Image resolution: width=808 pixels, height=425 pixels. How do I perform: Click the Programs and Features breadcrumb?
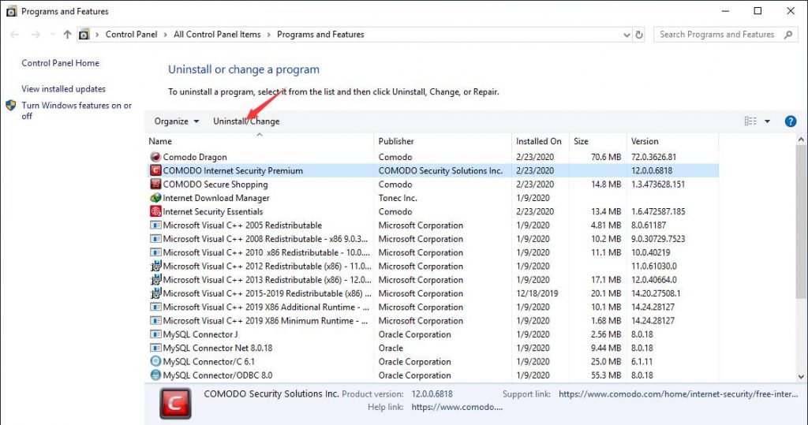[320, 35]
